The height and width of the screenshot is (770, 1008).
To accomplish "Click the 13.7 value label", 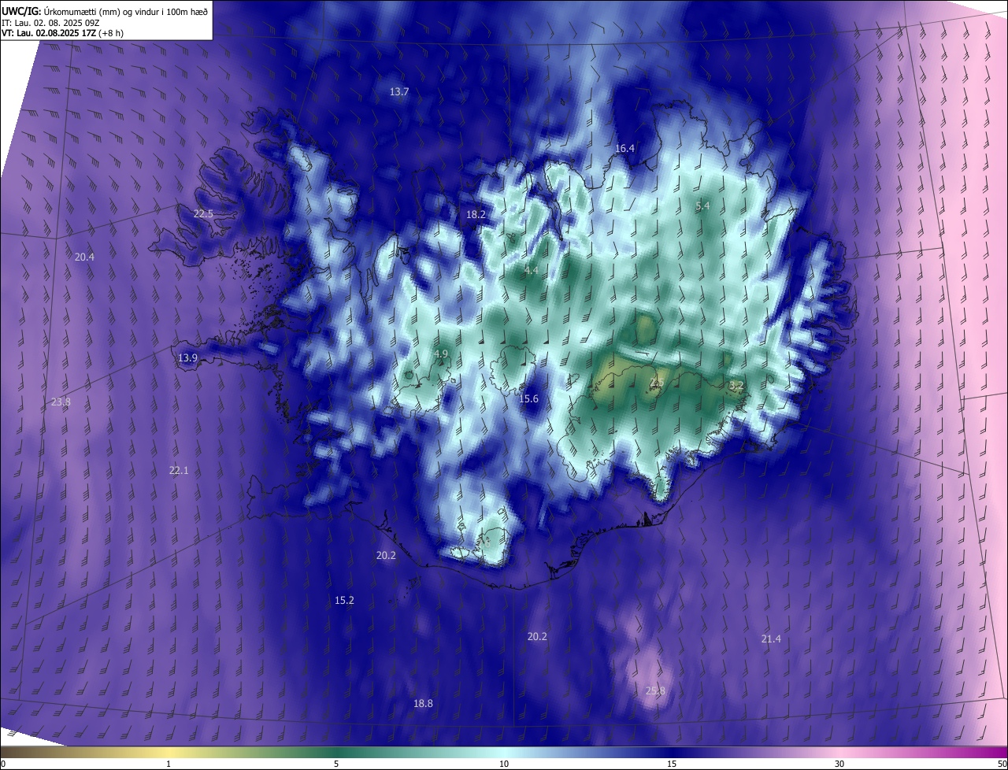I will click(x=399, y=92).
